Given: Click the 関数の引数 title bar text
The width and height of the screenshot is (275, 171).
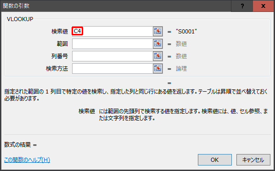Looking at the screenshot, I should [x=16, y=6].
